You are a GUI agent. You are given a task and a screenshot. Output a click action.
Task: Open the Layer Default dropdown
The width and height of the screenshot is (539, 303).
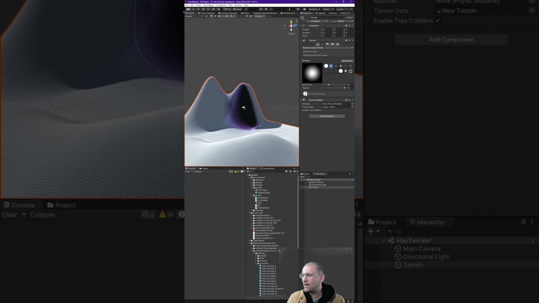[345, 21]
